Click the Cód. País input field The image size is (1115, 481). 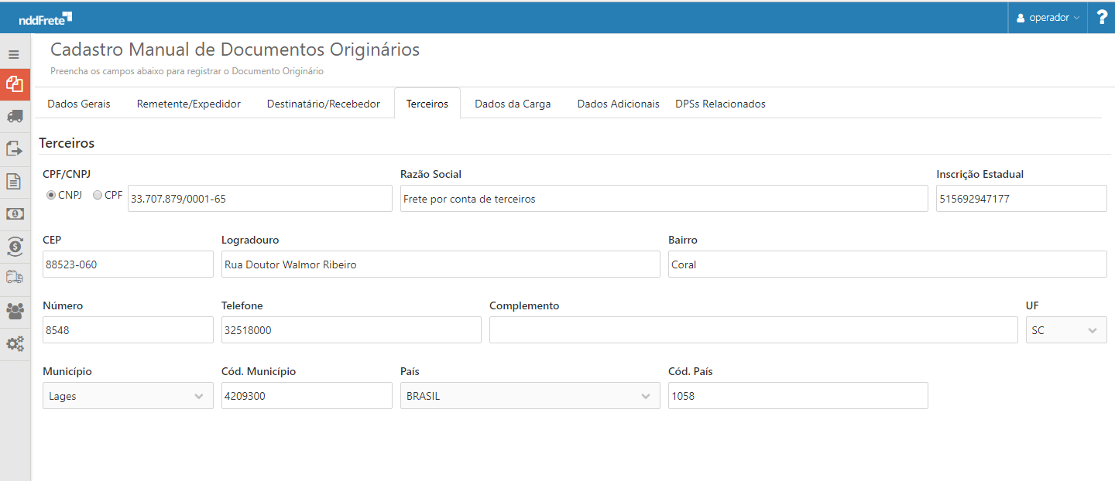[x=798, y=396]
